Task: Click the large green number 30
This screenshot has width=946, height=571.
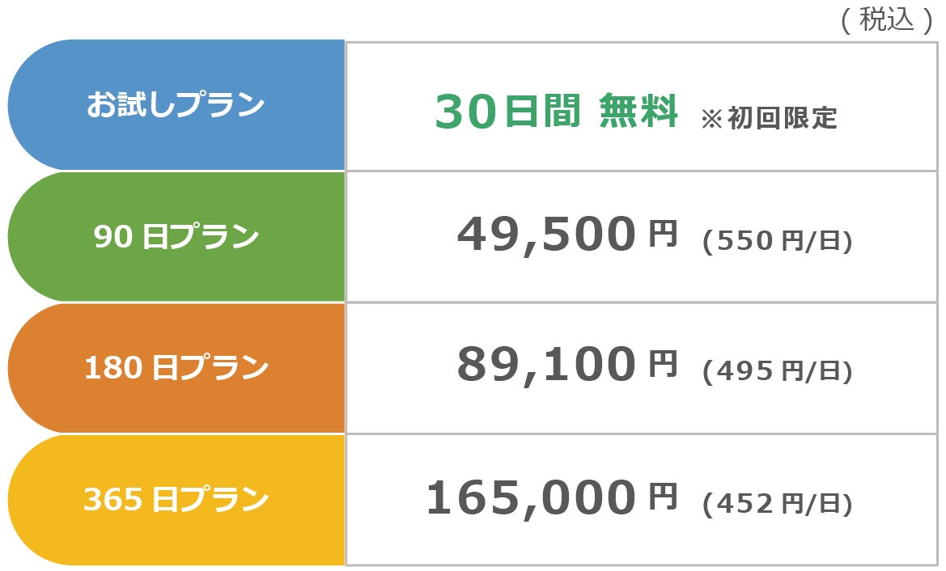Action: tap(465, 112)
